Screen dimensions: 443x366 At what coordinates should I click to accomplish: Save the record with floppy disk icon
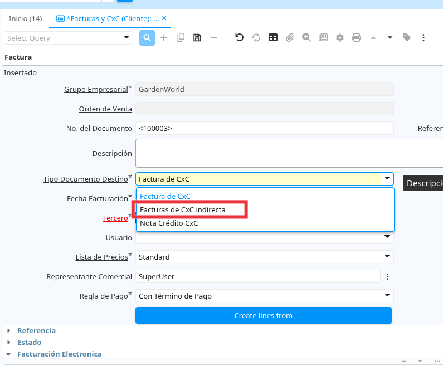pos(197,37)
